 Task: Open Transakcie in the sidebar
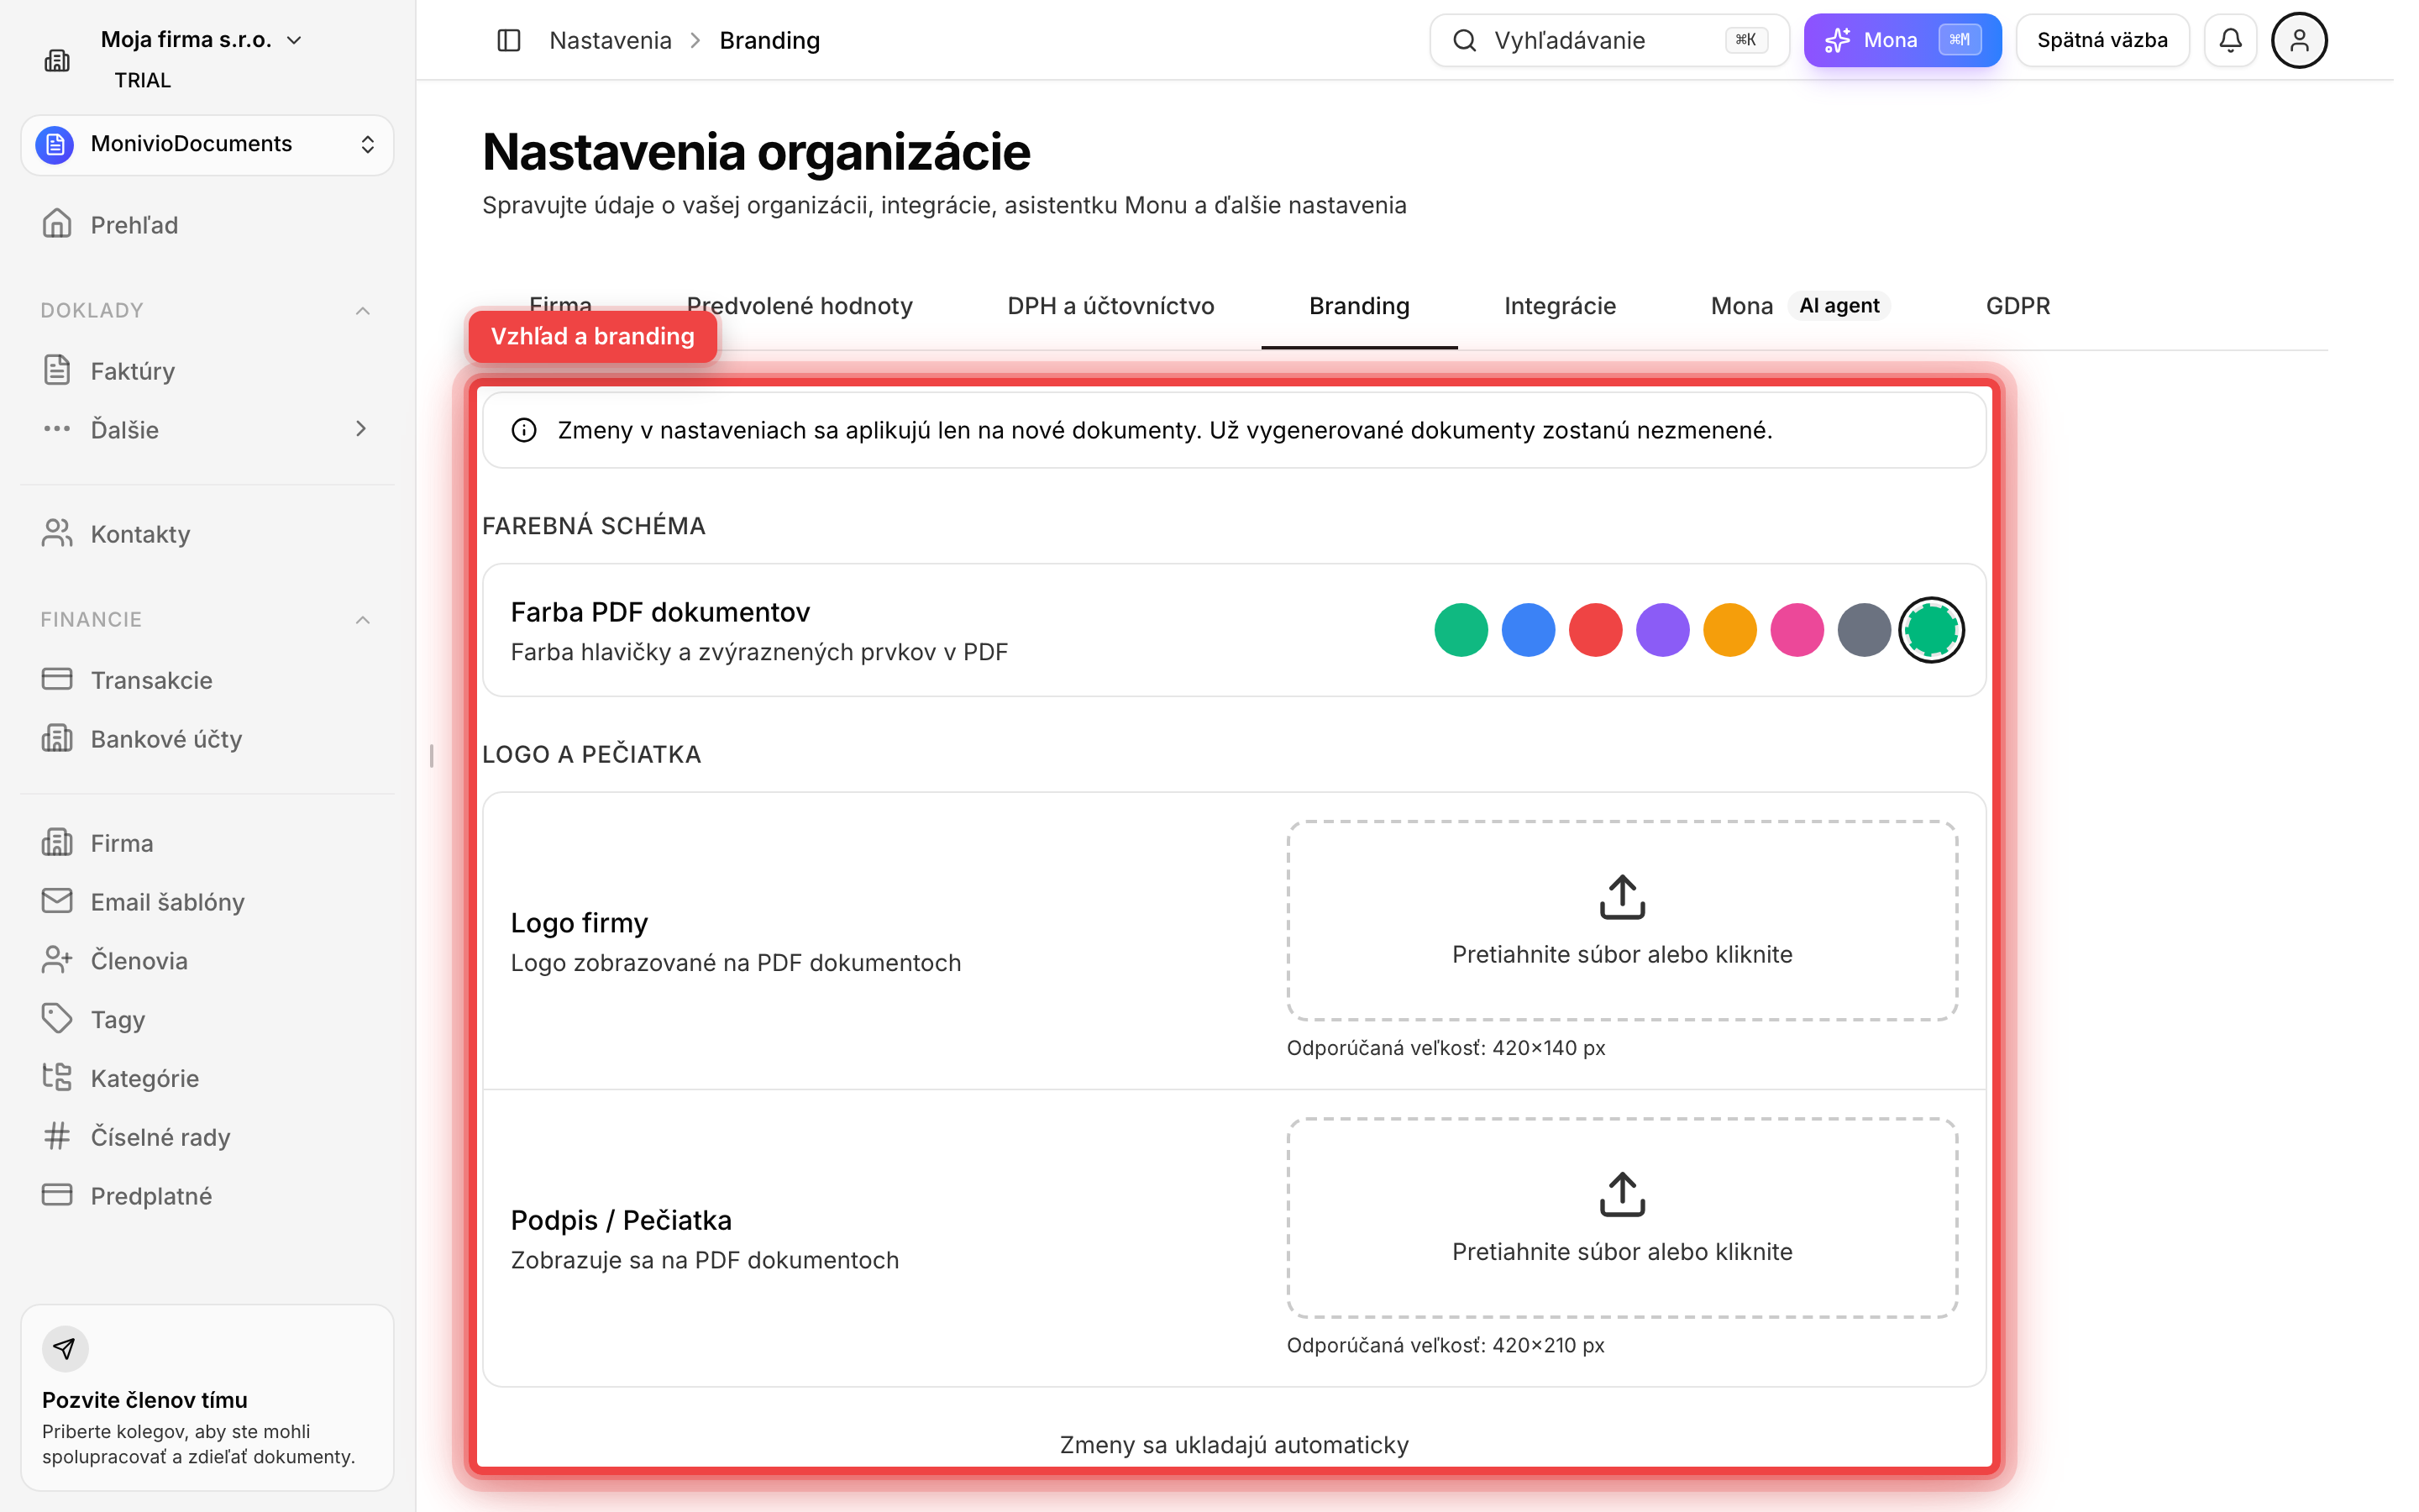pos(207,680)
